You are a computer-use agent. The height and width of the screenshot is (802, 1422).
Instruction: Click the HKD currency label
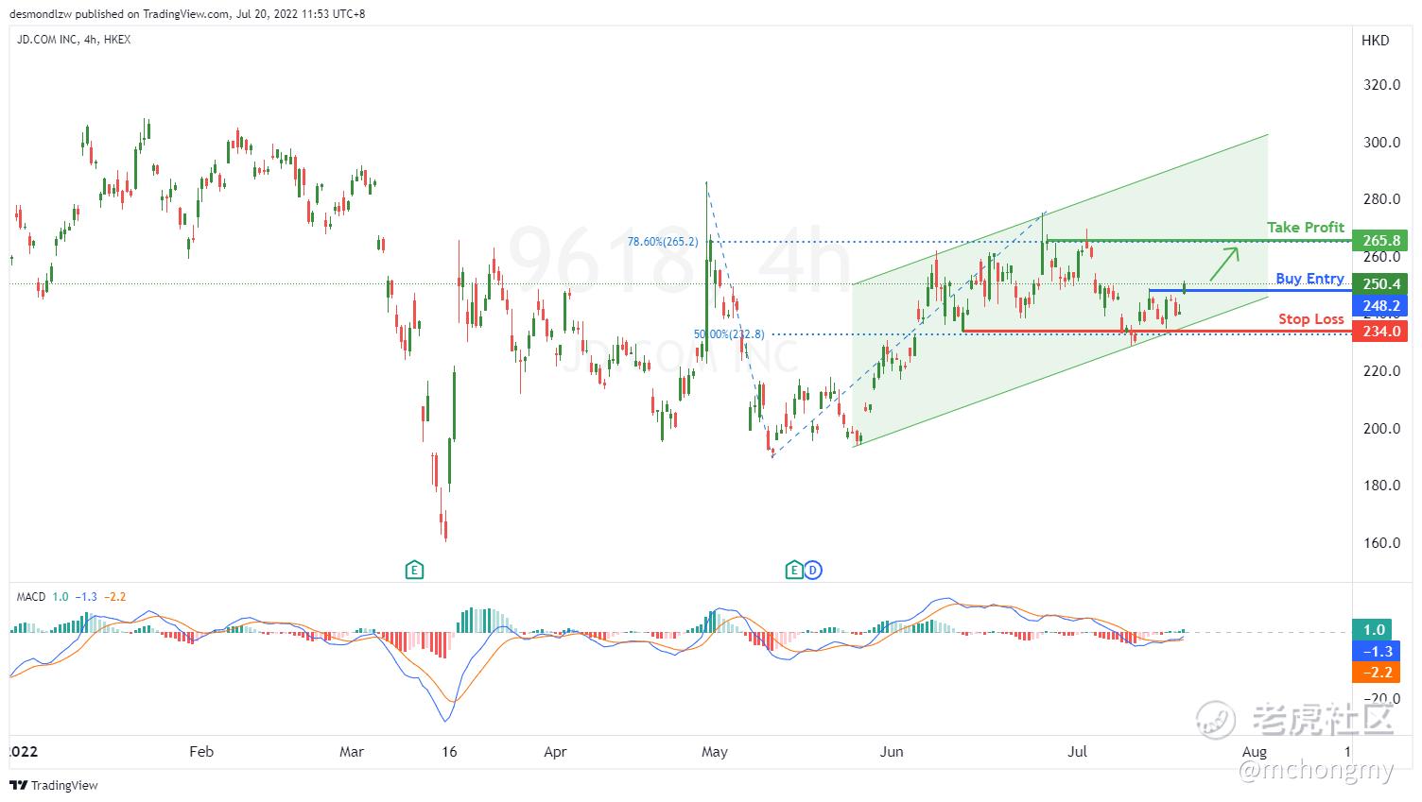1376,40
